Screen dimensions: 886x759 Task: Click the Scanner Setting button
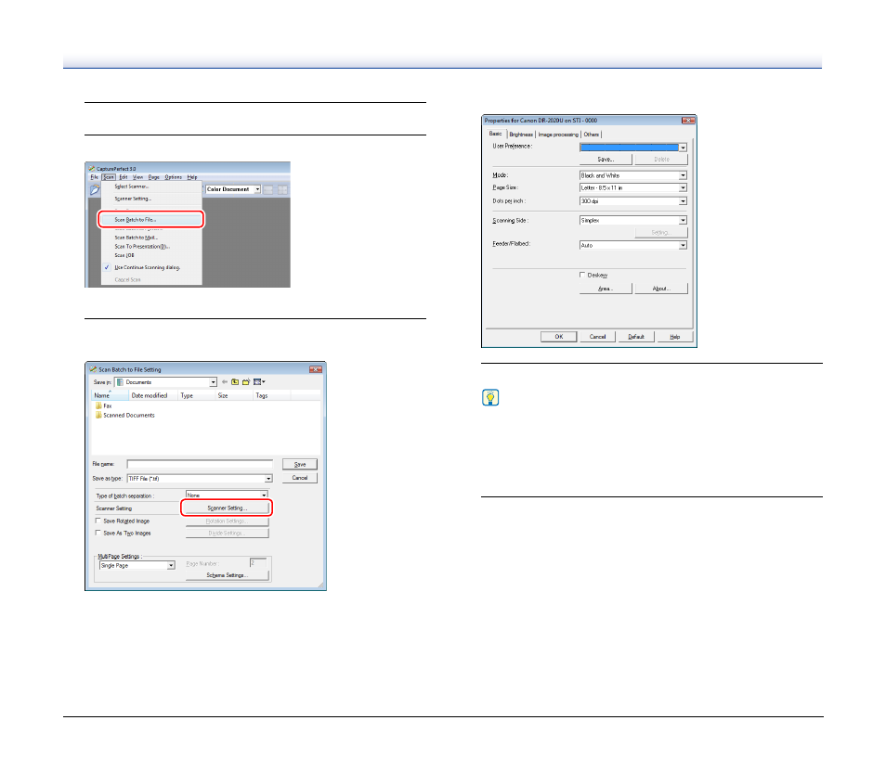(228, 508)
